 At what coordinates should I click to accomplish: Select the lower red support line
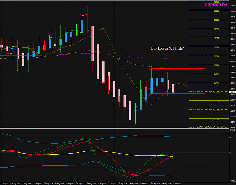tap(179, 93)
